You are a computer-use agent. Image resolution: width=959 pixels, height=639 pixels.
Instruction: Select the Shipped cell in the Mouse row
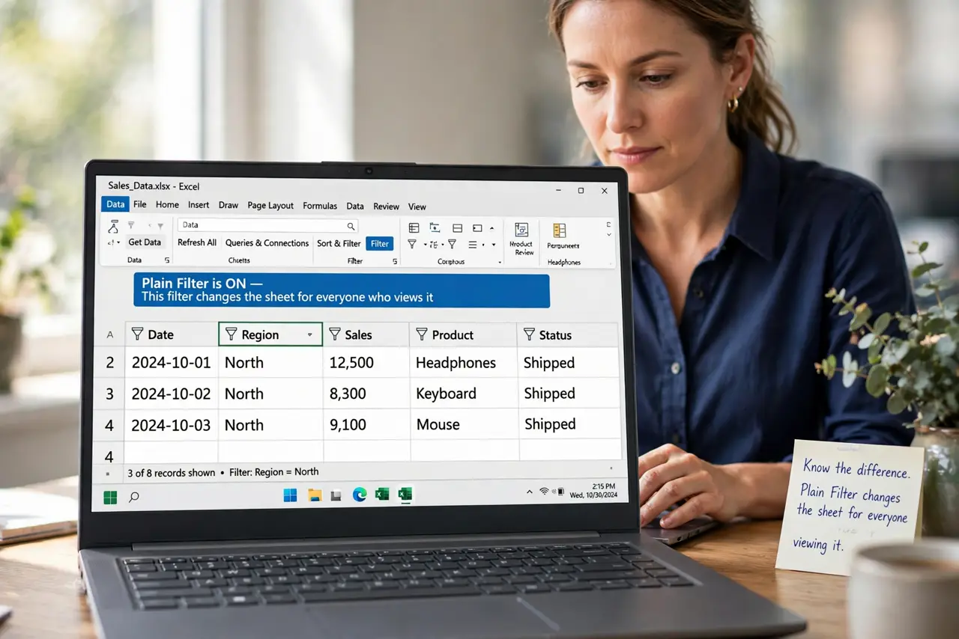coord(569,424)
